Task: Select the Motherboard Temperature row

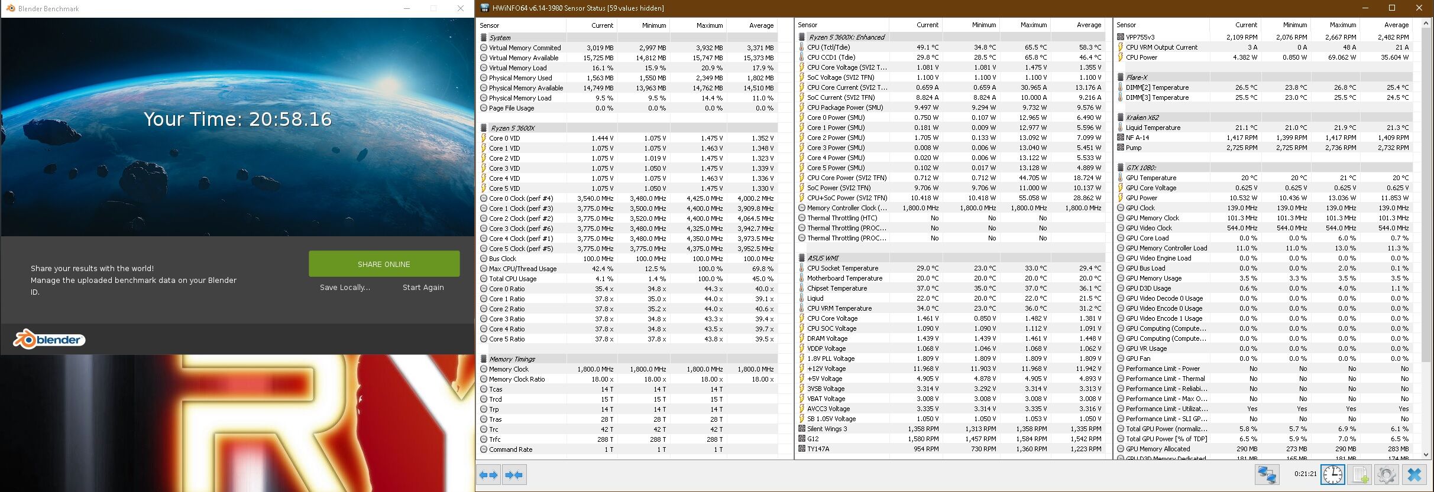Action: [951, 278]
